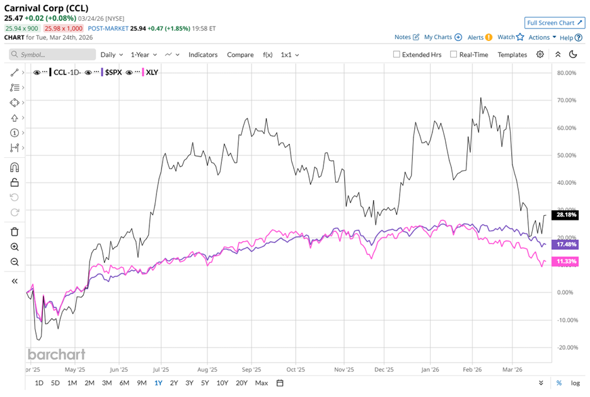Open the Daily frequency dropdown
The width and height of the screenshot is (590, 397).
tap(112, 55)
